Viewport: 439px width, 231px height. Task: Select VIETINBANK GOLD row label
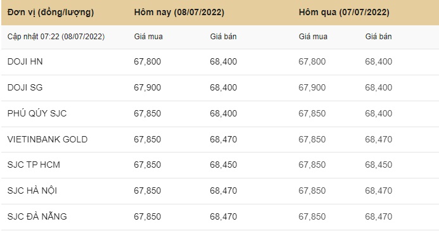(x=48, y=139)
